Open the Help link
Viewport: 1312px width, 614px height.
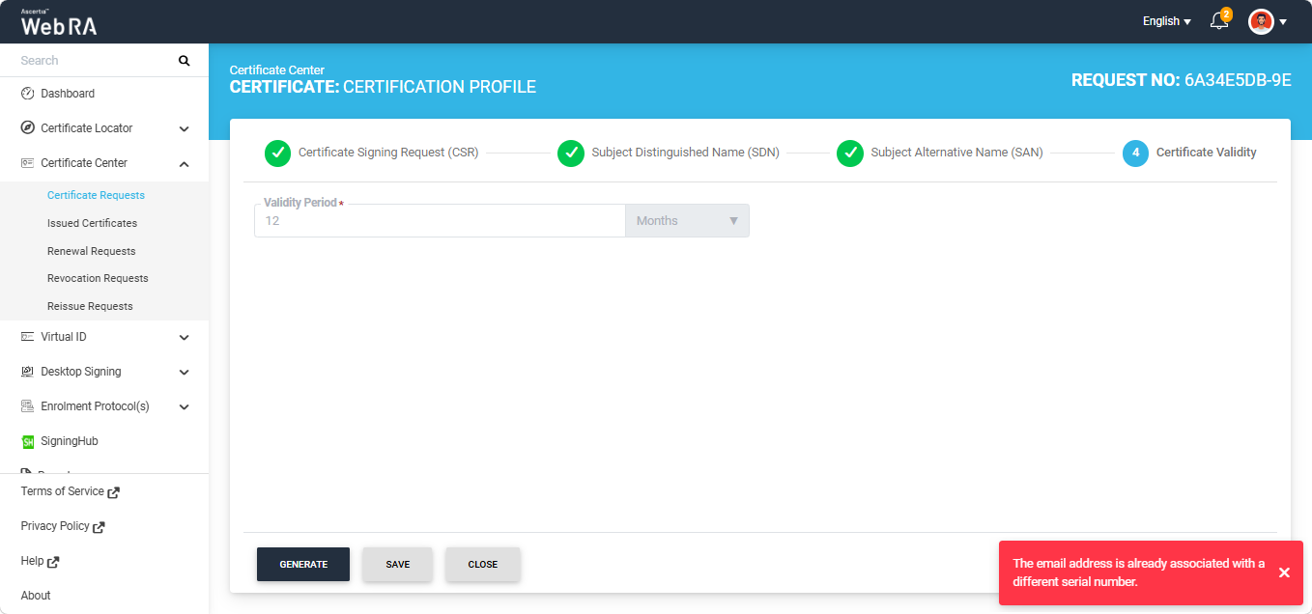tap(32, 561)
